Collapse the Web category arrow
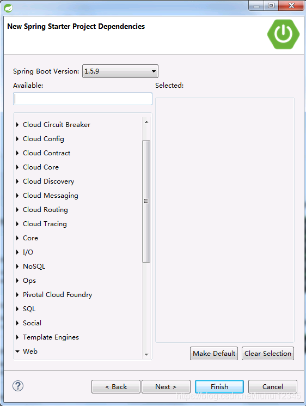Viewport: 306px width, 406px height. 17,352
